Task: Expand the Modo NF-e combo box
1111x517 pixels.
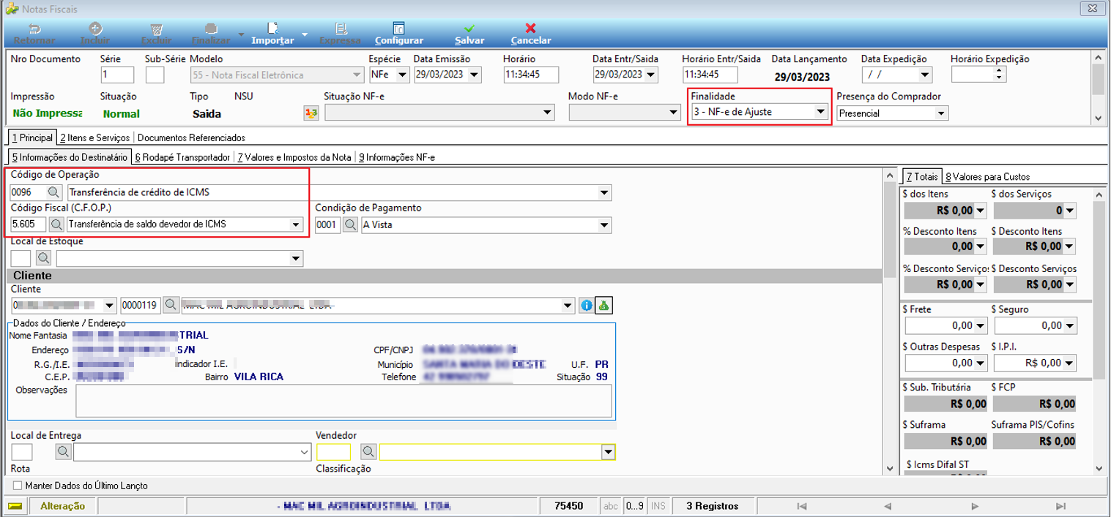Action: coord(674,113)
